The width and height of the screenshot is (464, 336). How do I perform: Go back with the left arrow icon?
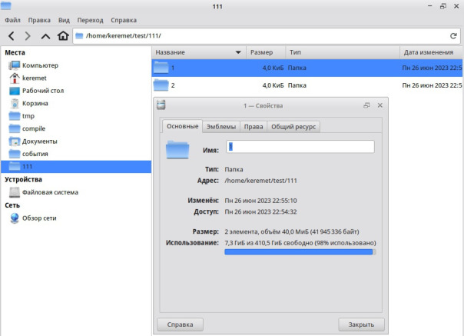12,36
